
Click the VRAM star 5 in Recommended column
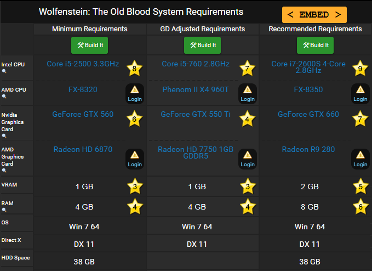point(360,186)
